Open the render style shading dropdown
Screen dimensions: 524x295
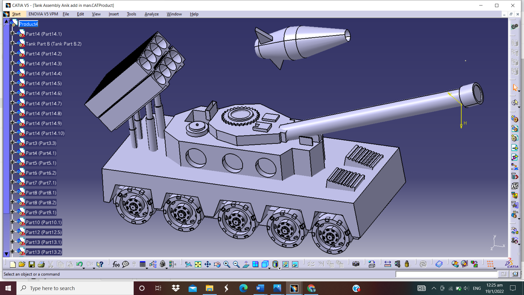point(279,268)
